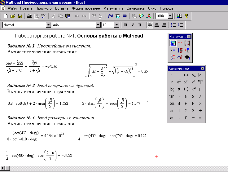The width and height of the screenshot is (228, 172).
Task: Click the Redo arrow
Action: pyautogui.click(x=84, y=16)
